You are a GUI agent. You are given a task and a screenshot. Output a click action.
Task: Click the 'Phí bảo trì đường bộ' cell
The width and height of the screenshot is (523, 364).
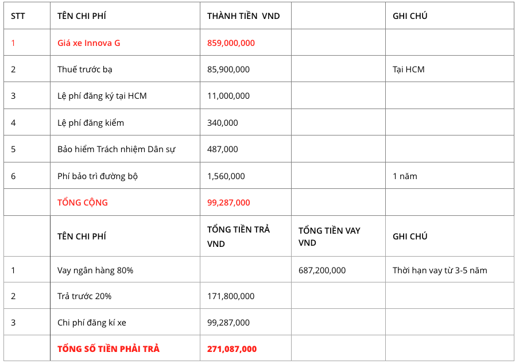click(x=98, y=176)
